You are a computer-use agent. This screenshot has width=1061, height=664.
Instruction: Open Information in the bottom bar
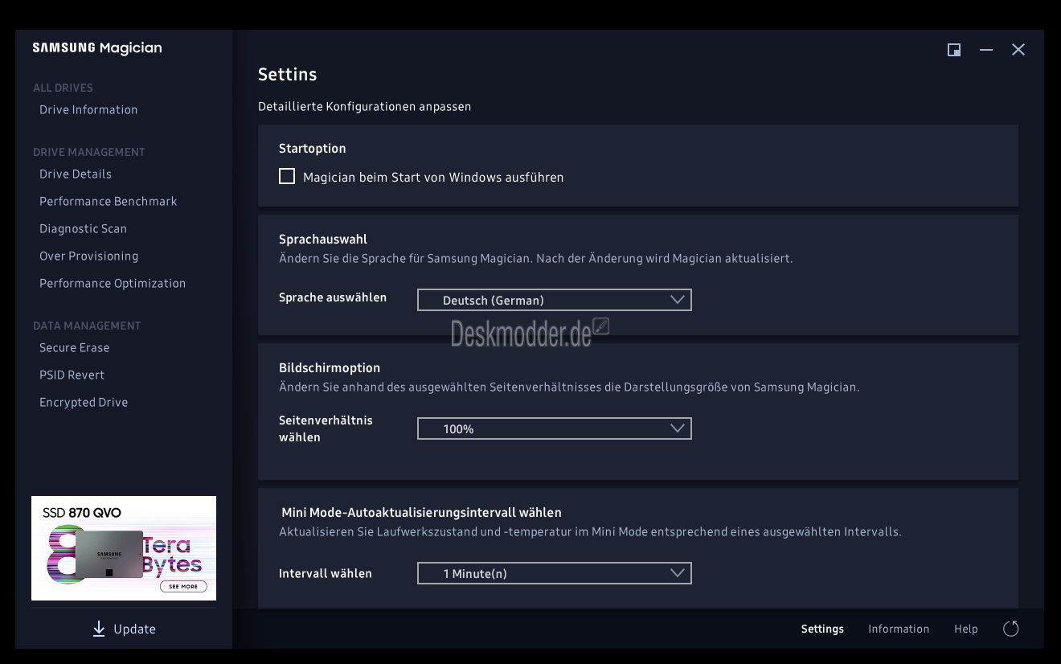tap(899, 629)
